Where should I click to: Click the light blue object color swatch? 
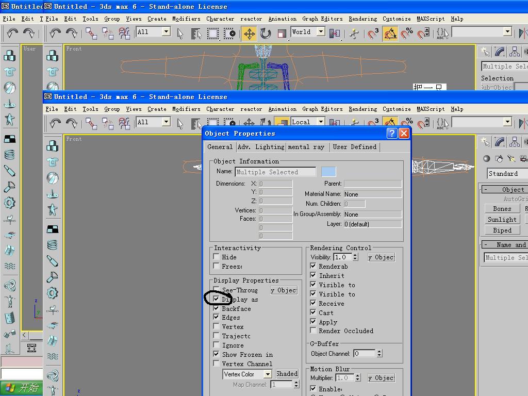tap(328, 172)
